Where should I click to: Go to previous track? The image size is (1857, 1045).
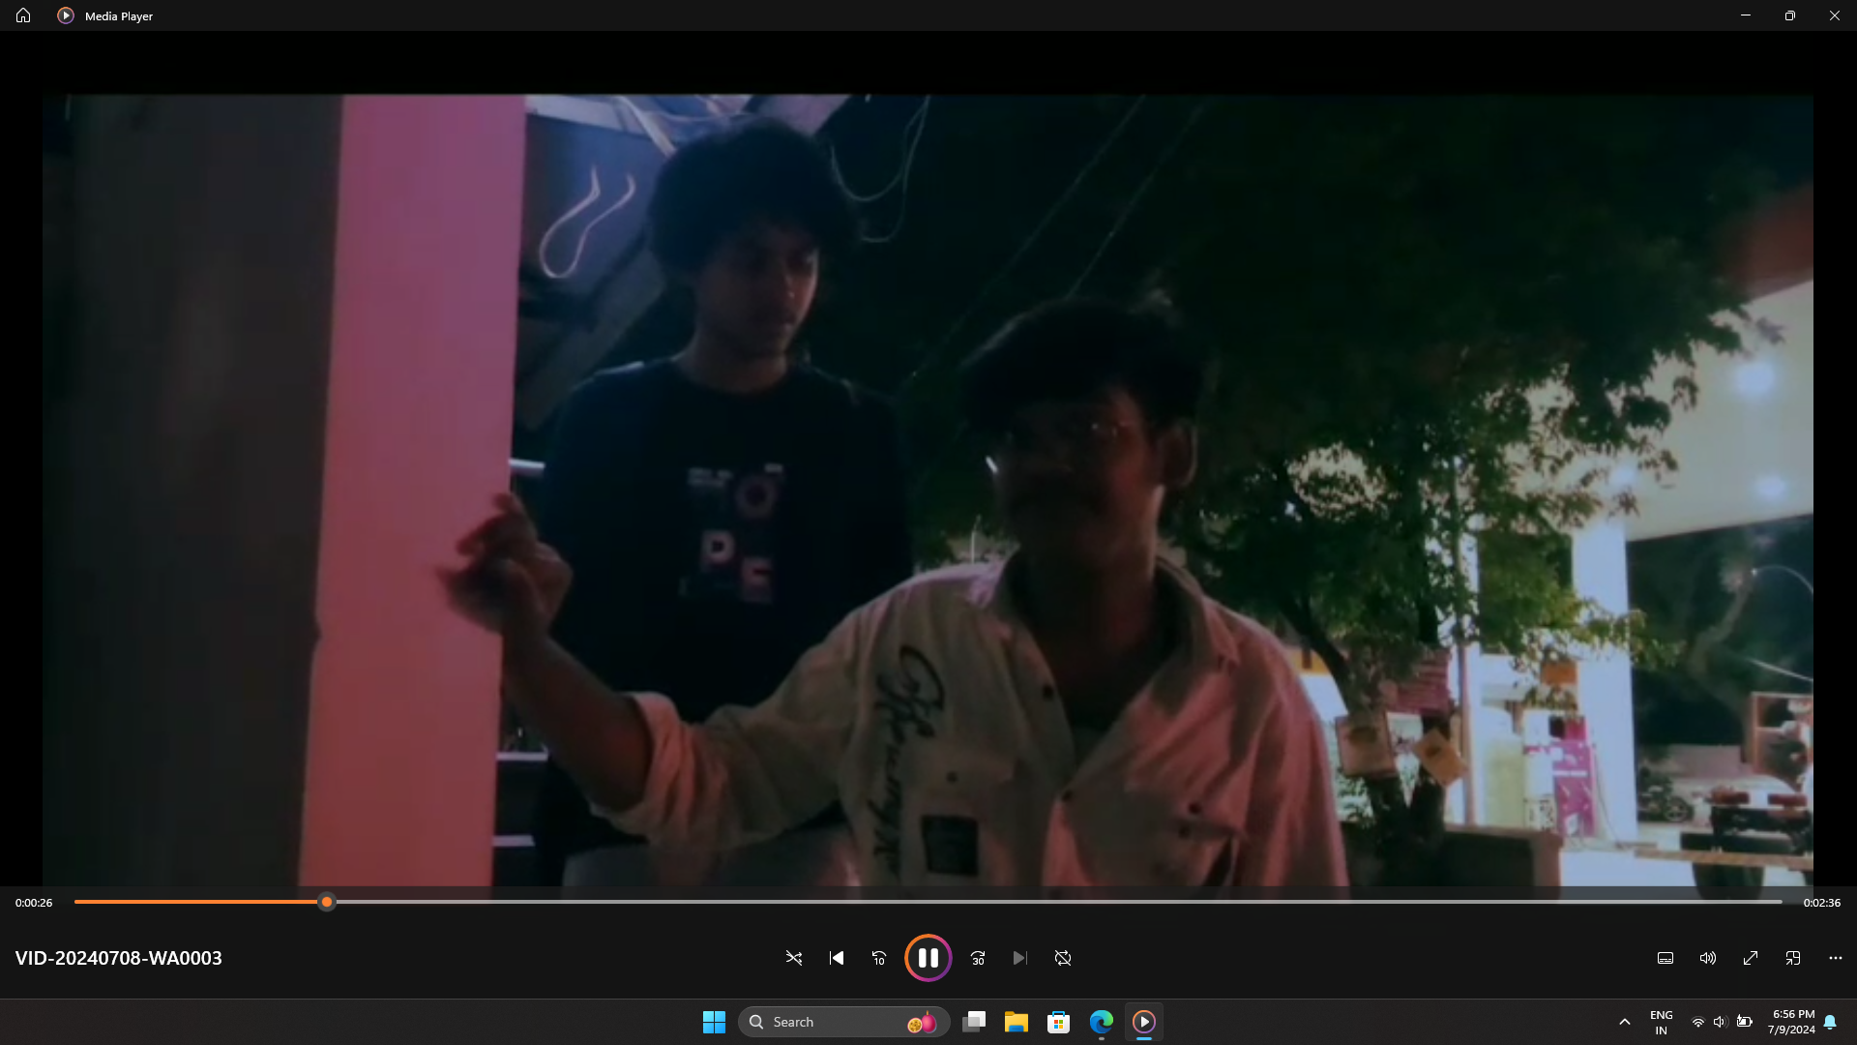pyautogui.click(x=837, y=958)
